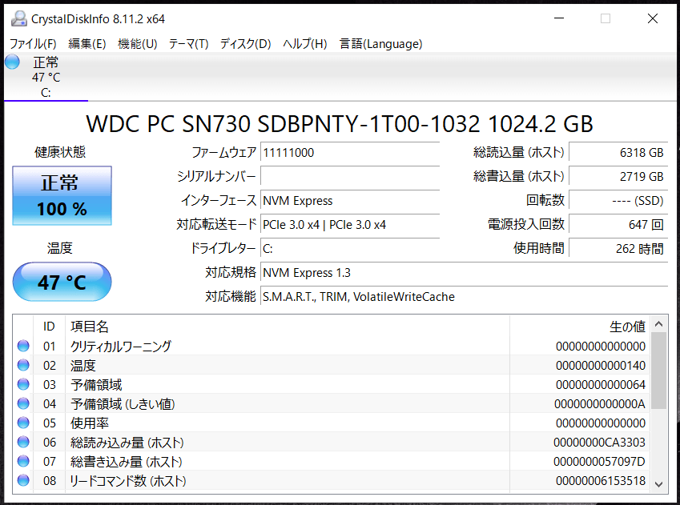Click the 使用時間 value 262 時間
Image resolution: width=680 pixels, height=505 pixels.
point(618,249)
